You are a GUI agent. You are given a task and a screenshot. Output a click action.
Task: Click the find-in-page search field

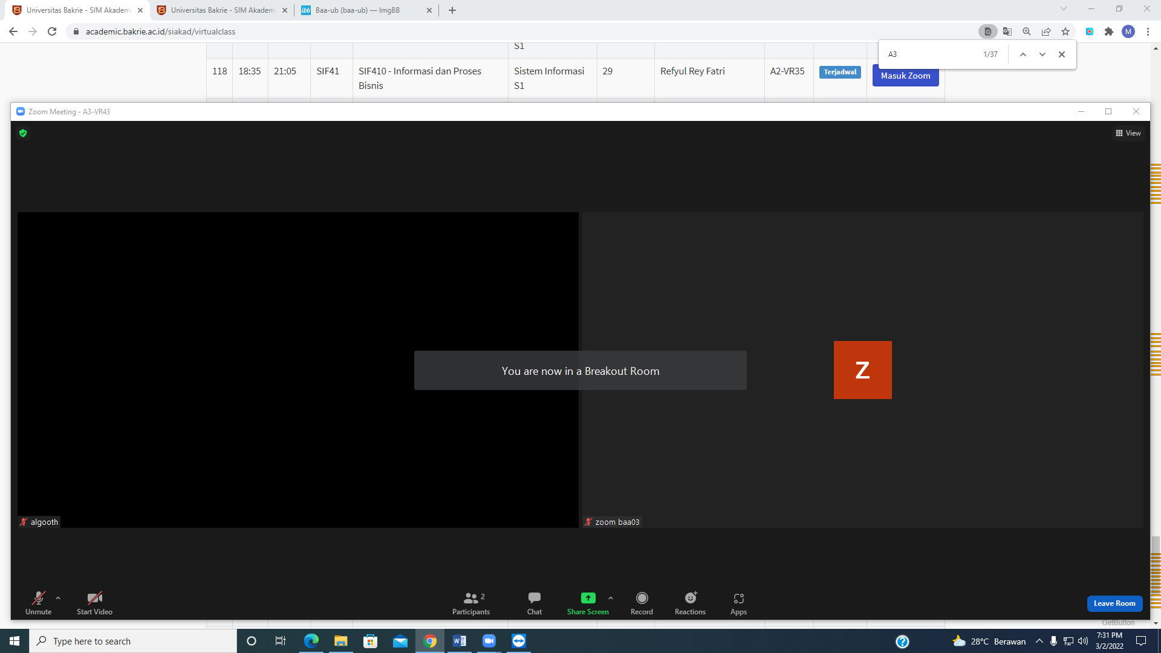931,54
